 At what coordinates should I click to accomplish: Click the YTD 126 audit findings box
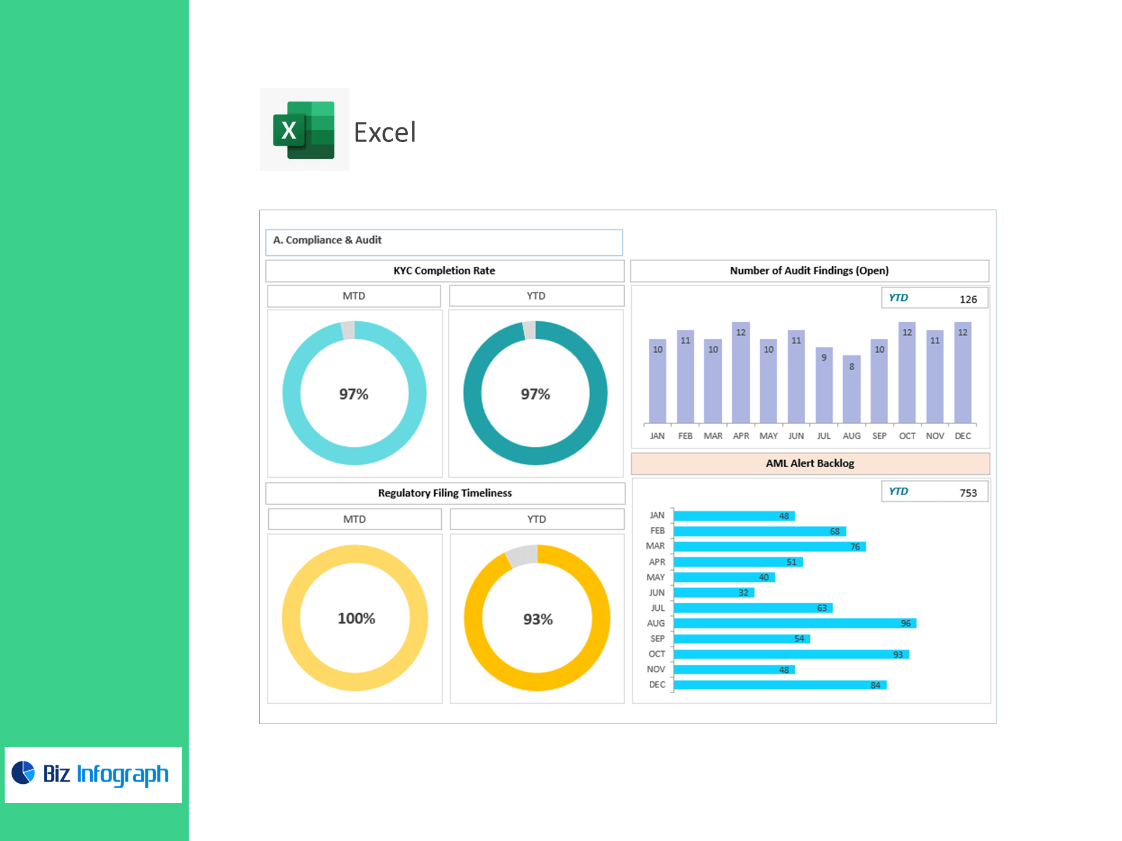pos(934,298)
